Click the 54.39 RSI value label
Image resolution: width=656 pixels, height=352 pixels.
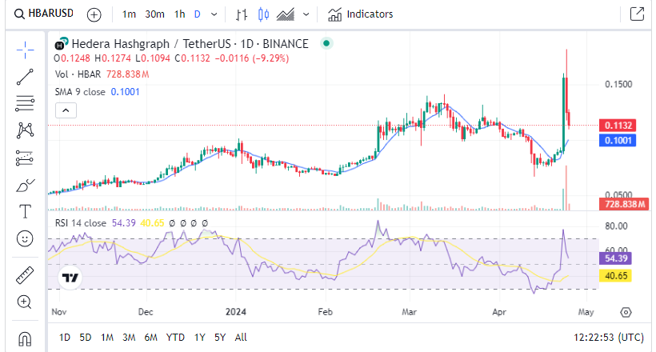click(615, 258)
